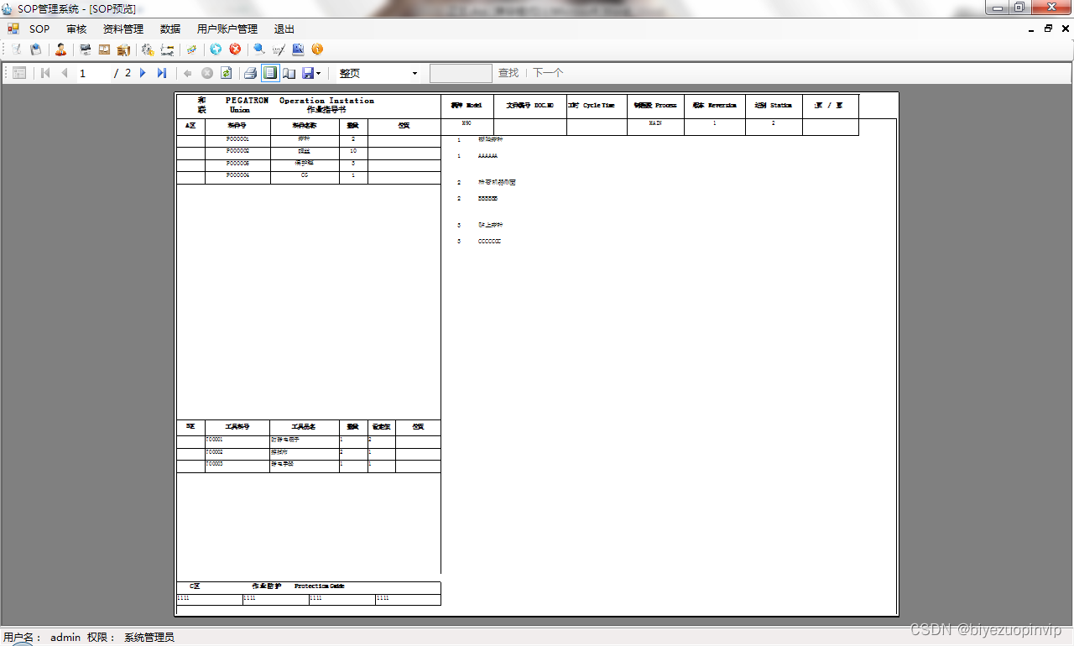The image size is (1074, 646).
Task: Click the 下一个 find next button
Action: (x=548, y=73)
